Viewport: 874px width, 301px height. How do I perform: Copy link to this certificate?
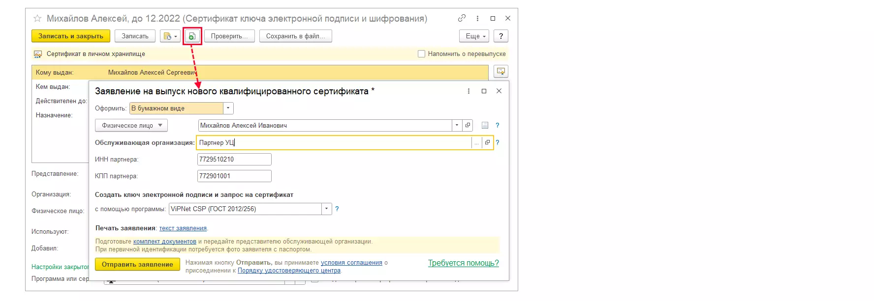click(x=462, y=18)
